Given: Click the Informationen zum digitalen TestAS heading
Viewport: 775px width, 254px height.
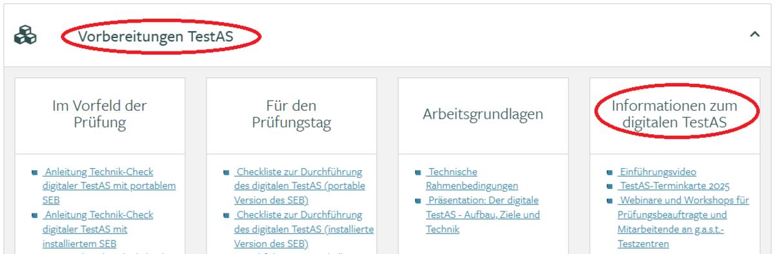Looking at the screenshot, I should point(674,113).
